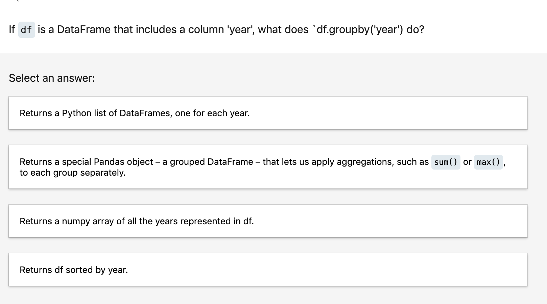Image resolution: width=547 pixels, height=304 pixels.
Task: Click the question text about df.groupby('year')
Action: click(x=216, y=29)
